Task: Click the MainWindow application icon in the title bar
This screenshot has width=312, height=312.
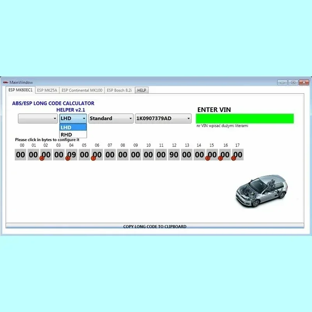Action: (x=5, y=82)
